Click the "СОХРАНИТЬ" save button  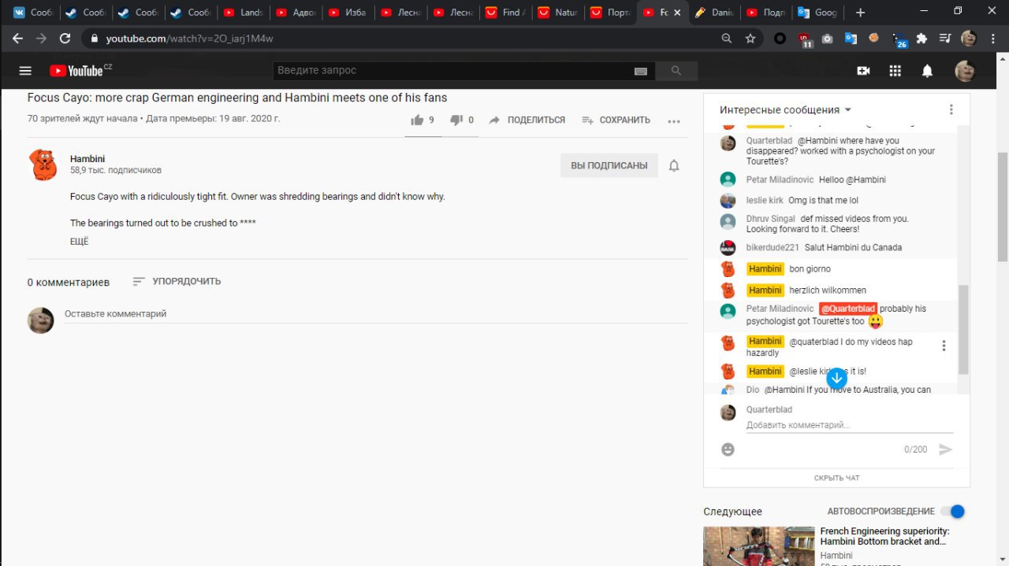(x=616, y=120)
